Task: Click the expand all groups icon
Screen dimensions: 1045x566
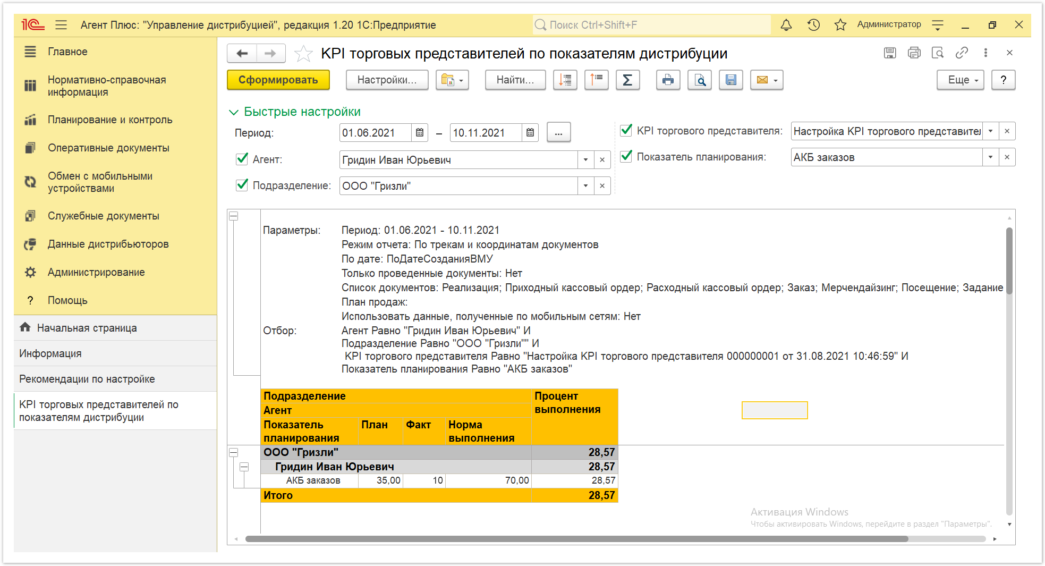Action: click(x=565, y=80)
